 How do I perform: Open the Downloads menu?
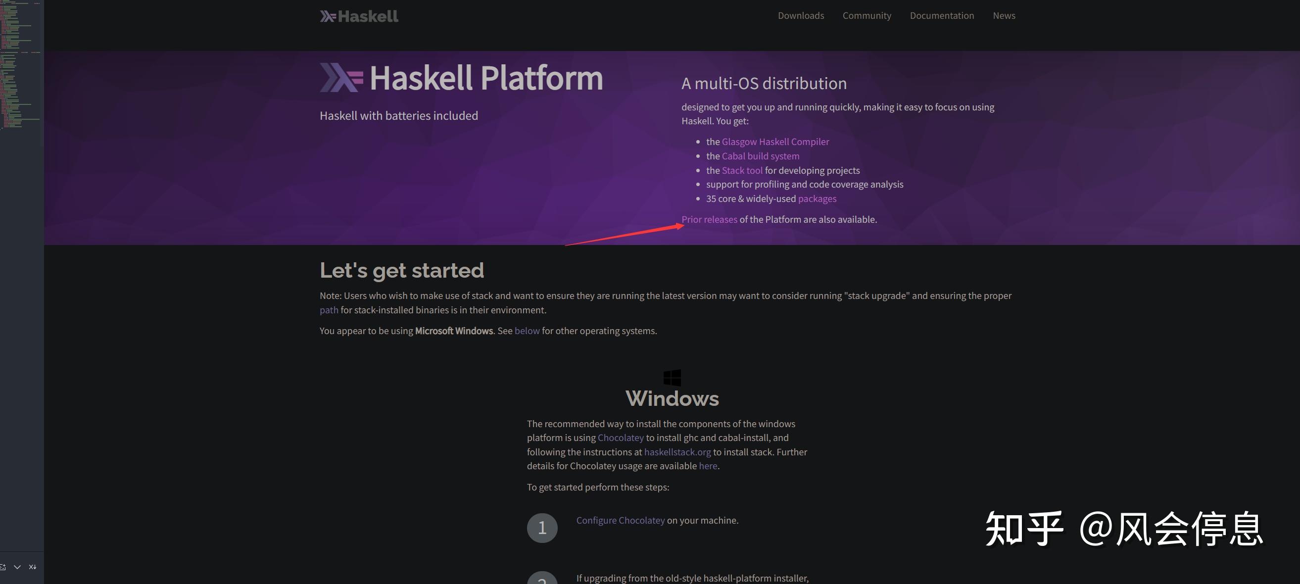coord(800,15)
